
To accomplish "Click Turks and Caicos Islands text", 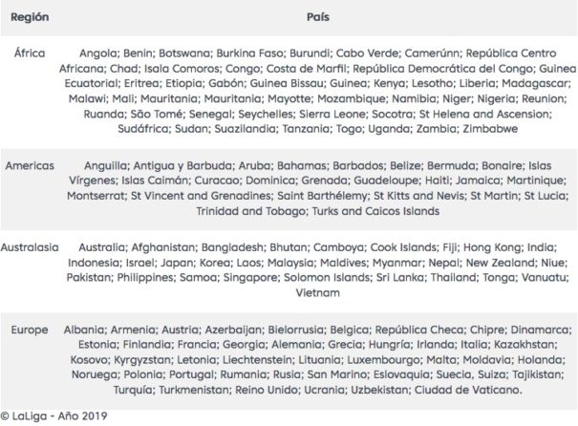I will coord(376,211).
